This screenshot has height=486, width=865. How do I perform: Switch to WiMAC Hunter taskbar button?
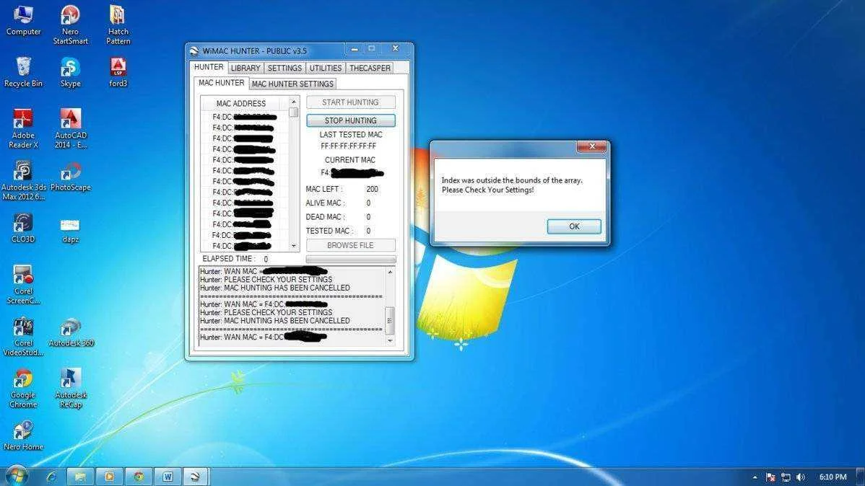pos(195,477)
